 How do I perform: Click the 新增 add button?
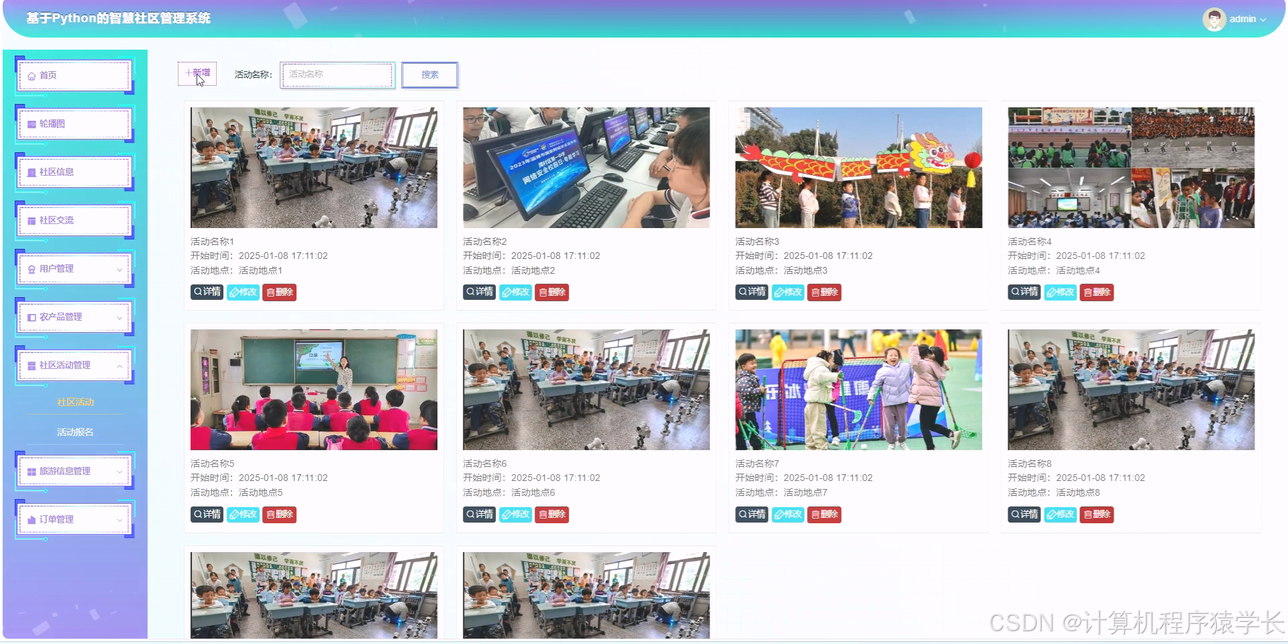(197, 74)
